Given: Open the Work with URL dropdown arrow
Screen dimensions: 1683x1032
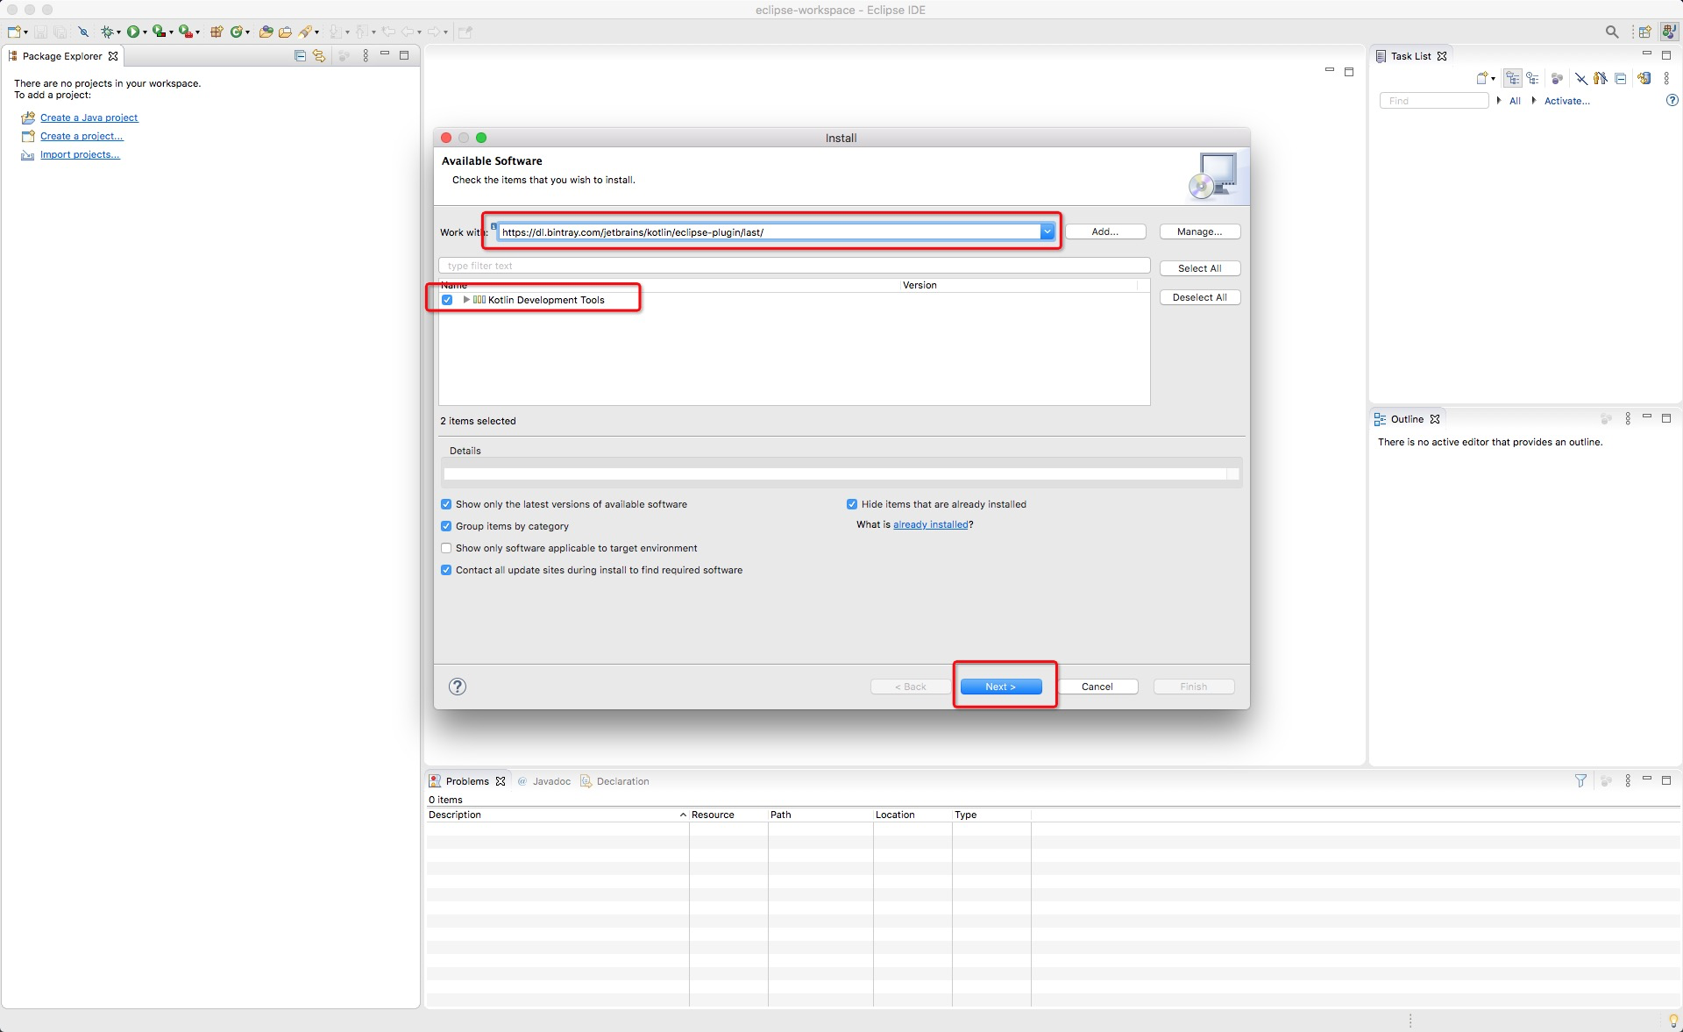Looking at the screenshot, I should [x=1047, y=232].
